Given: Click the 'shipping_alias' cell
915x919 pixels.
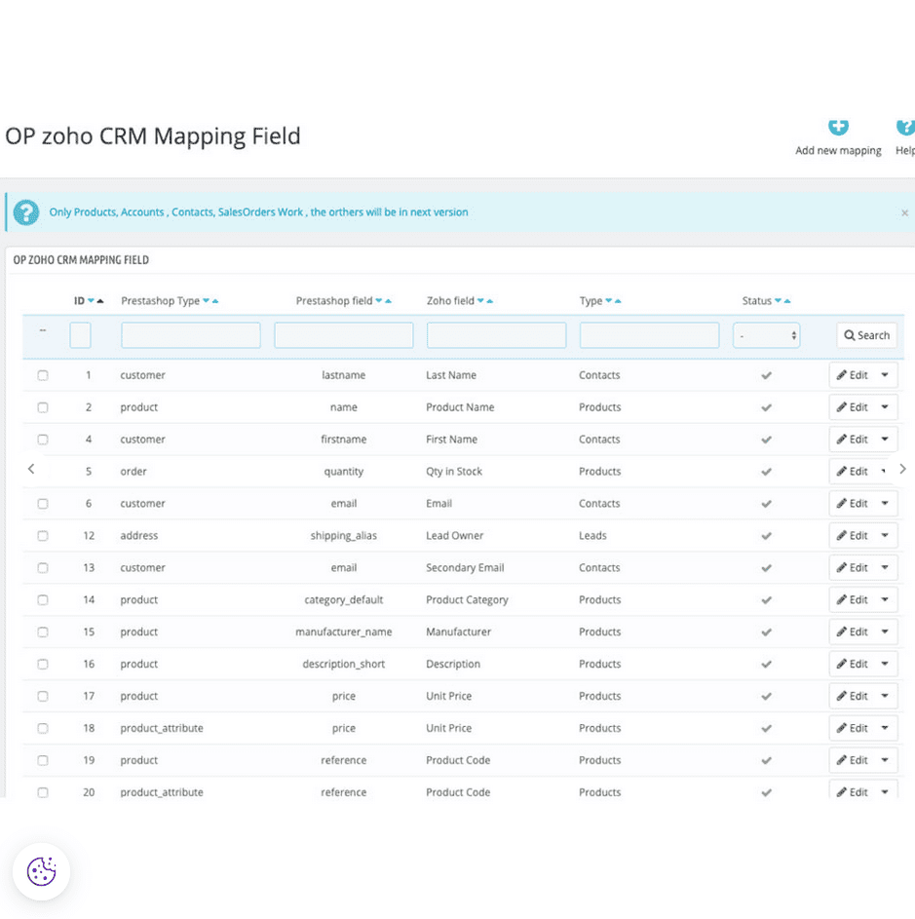Looking at the screenshot, I should (344, 536).
